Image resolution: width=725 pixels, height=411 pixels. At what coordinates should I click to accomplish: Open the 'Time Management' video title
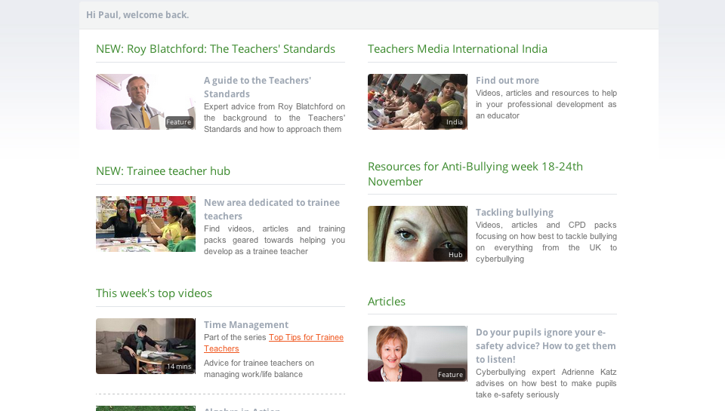click(x=246, y=324)
